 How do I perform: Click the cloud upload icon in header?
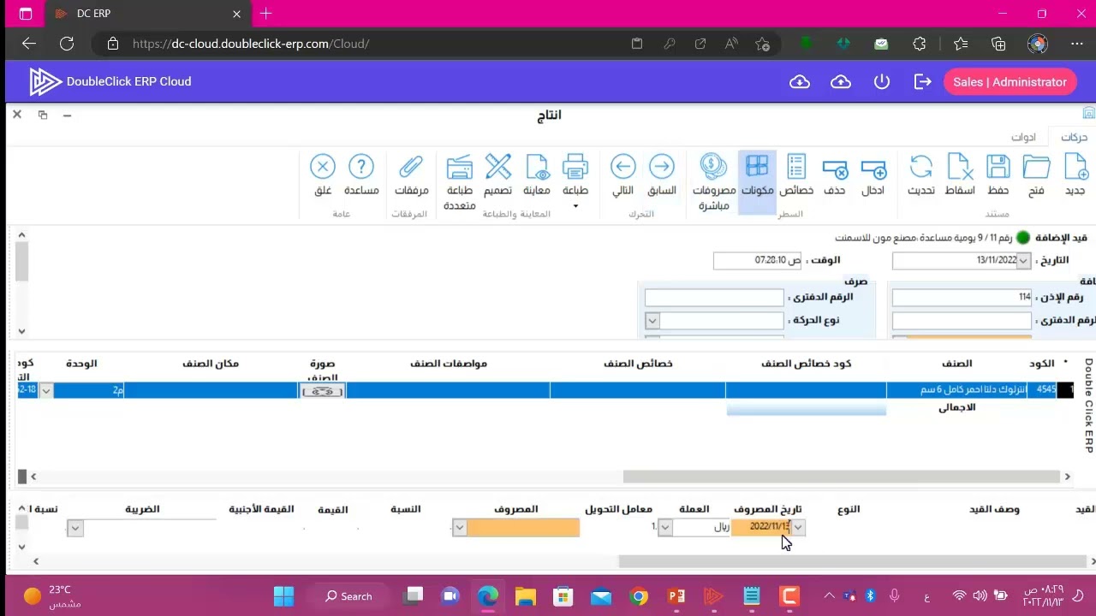pos(841,81)
